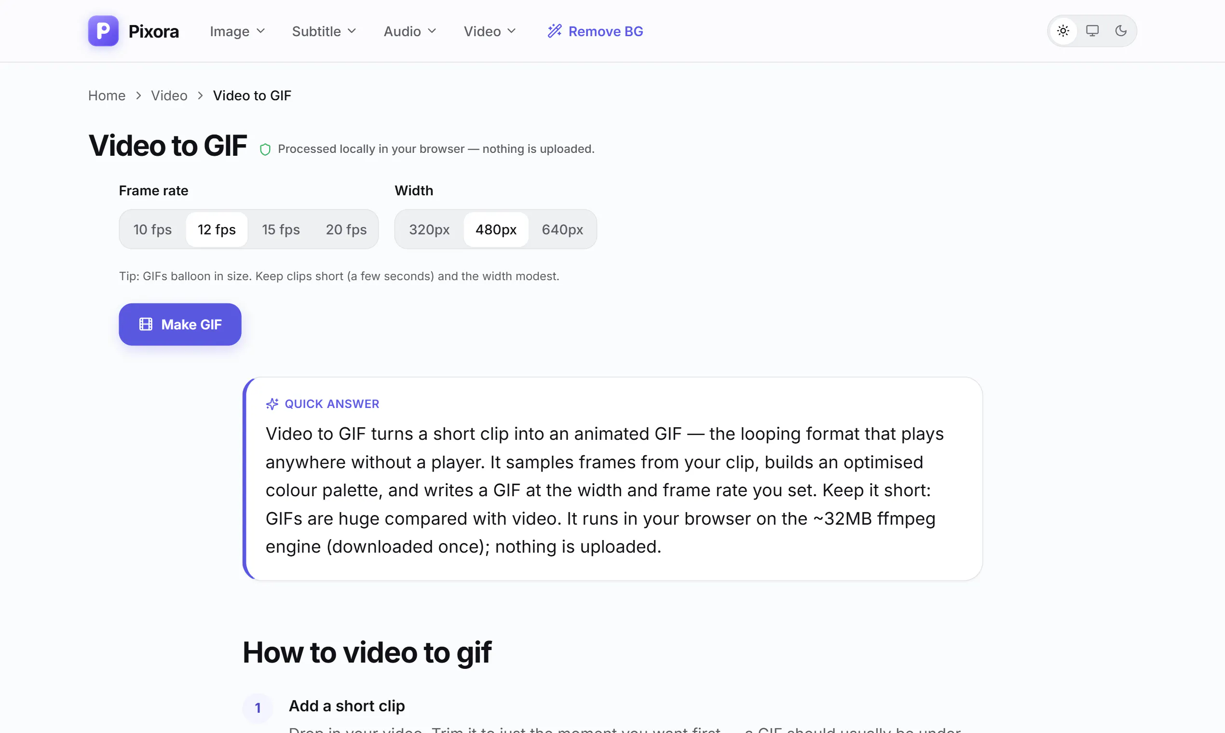The image size is (1225, 733).
Task: Click the 'How to video to gif' heading
Action: click(x=367, y=652)
